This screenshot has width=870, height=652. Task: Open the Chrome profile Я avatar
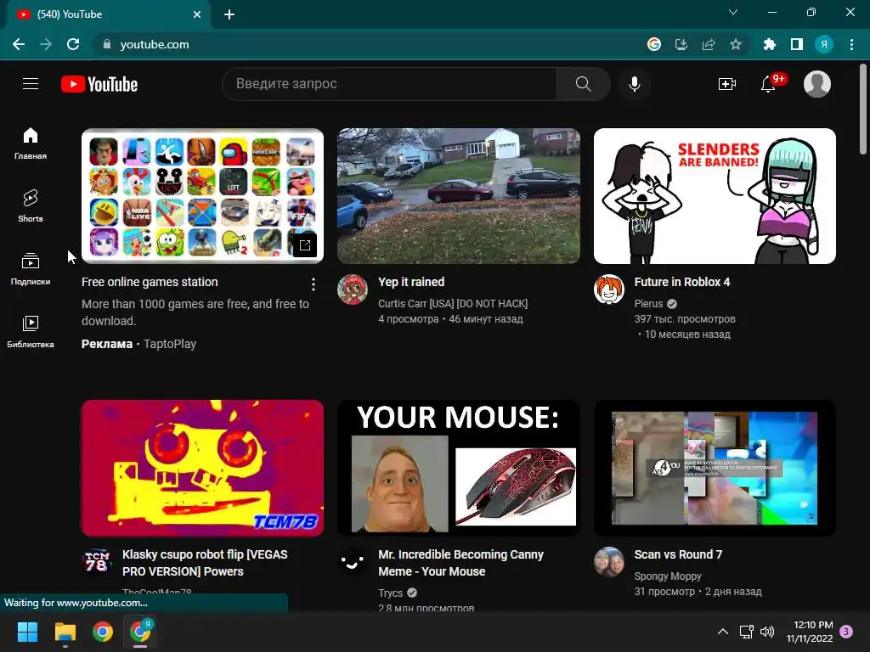(824, 44)
